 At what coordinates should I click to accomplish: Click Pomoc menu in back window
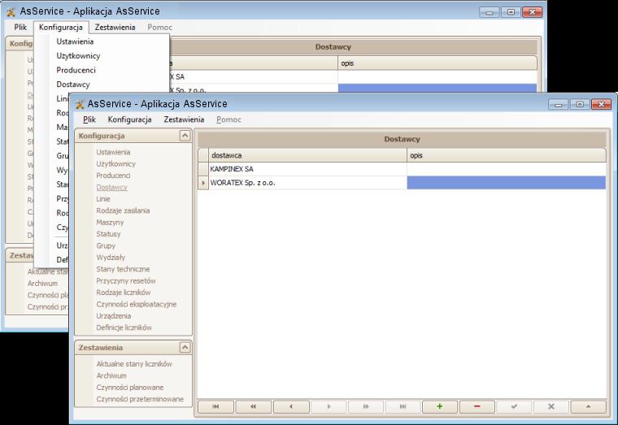[x=159, y=27]
